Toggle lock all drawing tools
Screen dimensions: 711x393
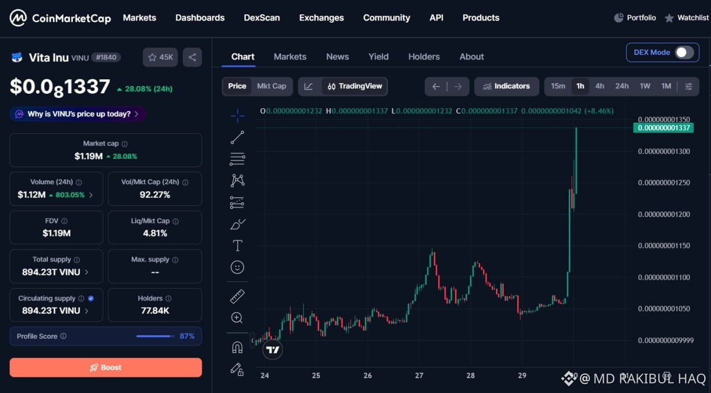click(x=237, y=369)
